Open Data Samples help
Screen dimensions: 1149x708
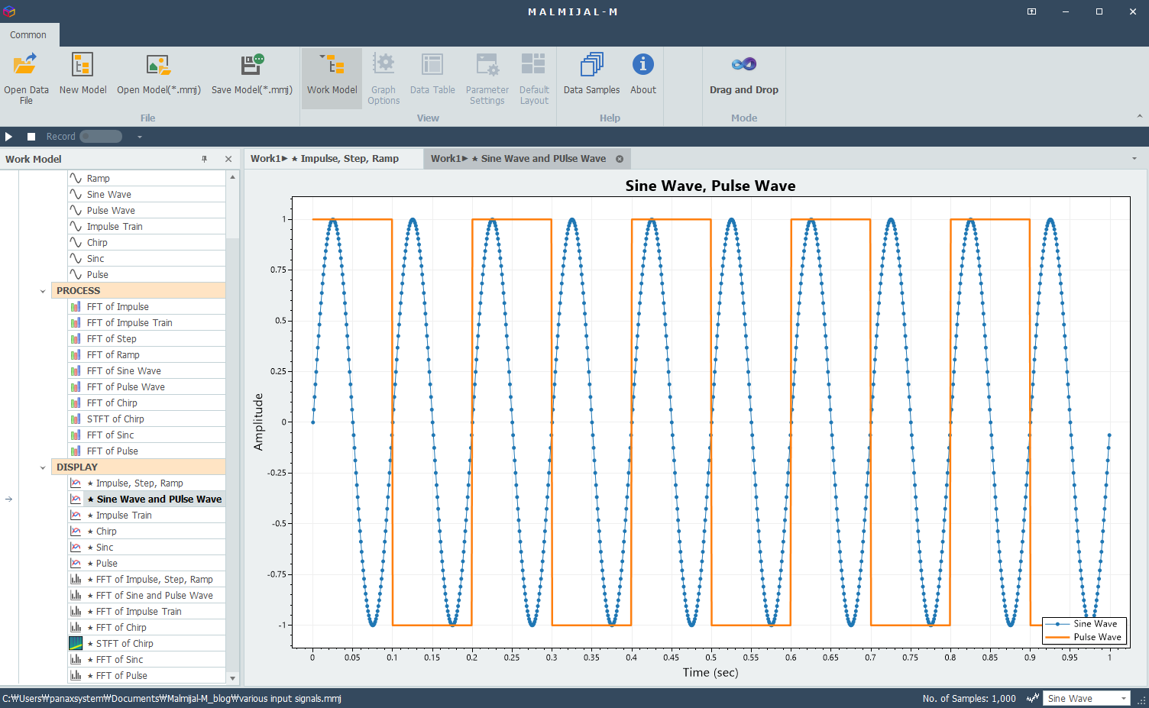coord(591,75)
